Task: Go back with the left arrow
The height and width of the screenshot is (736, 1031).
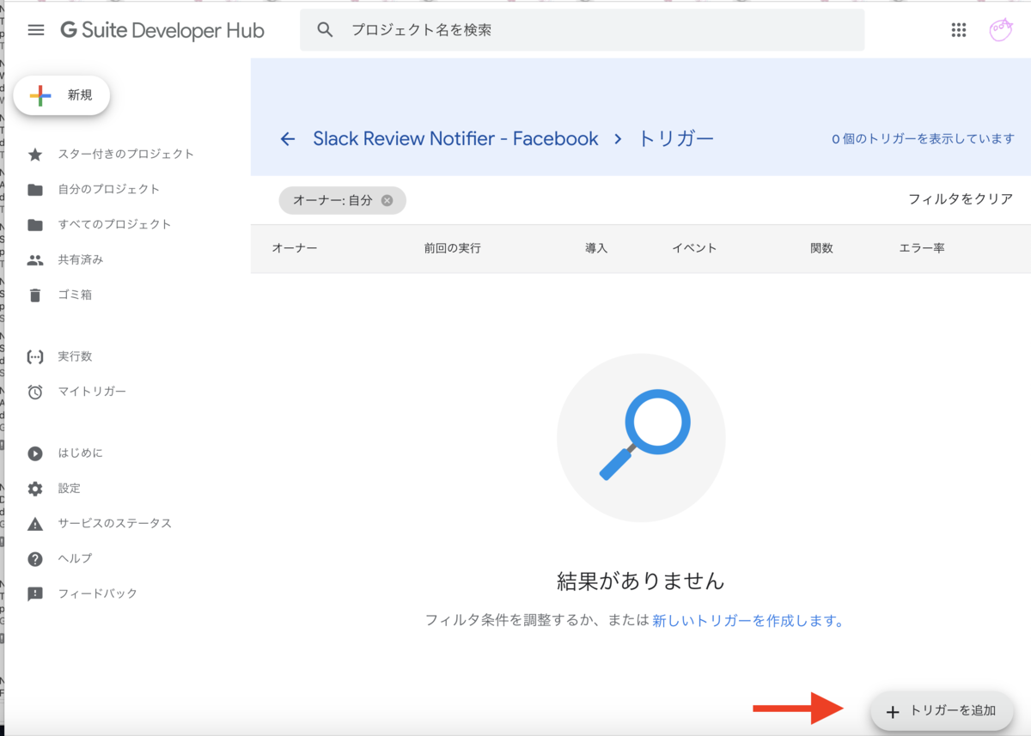Action: coord(288,139)
